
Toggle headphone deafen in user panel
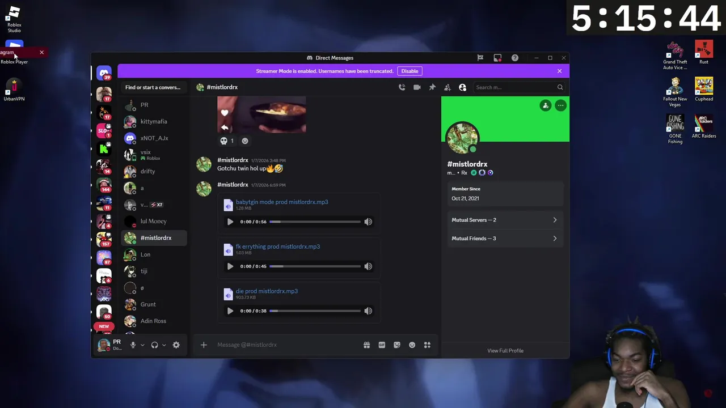[x=154, y=345]
